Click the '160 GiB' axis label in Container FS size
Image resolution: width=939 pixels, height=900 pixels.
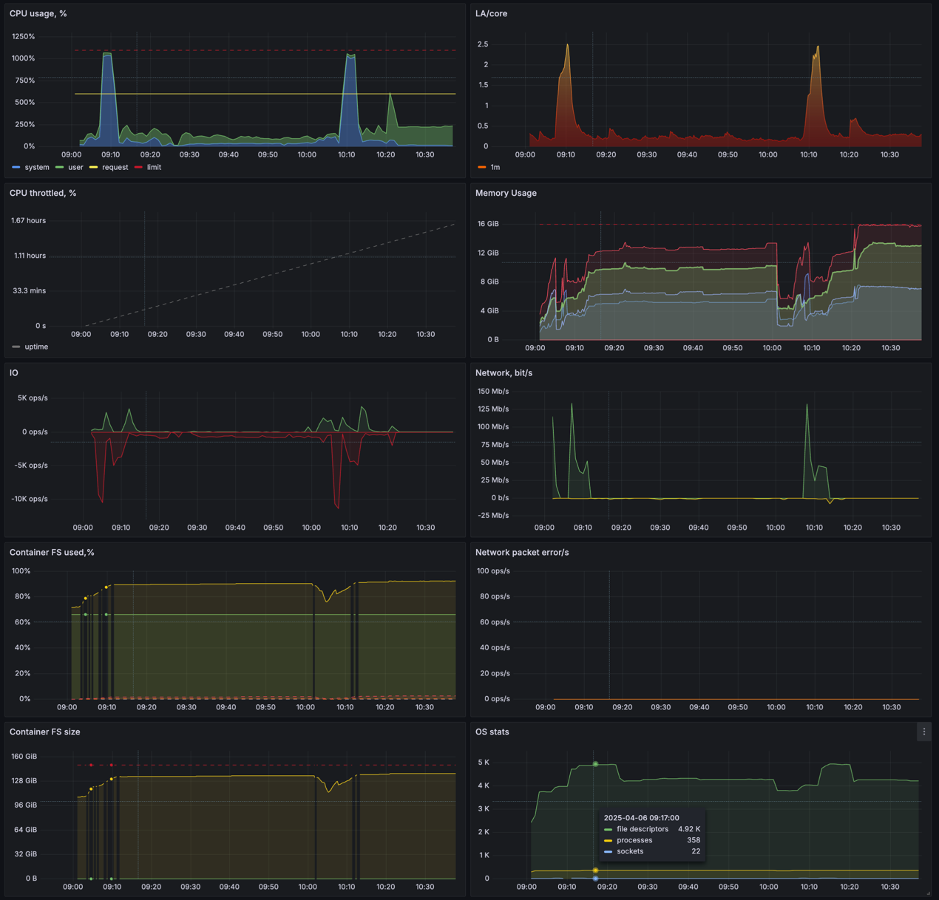[25, 756]
